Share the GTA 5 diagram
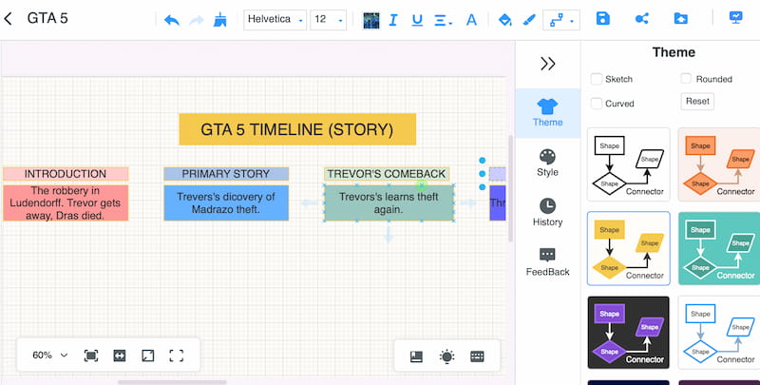Viewport: 760px width, 385px height. pos(642,18)
